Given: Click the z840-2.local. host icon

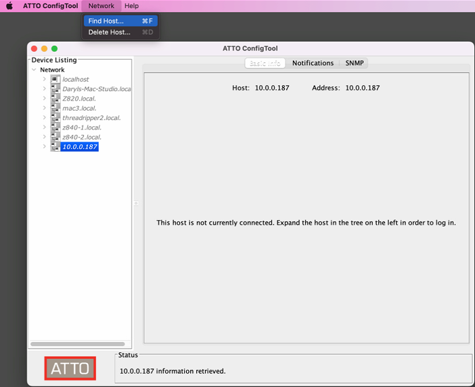Looking at the screenshot, I should click(x=55, y=137).
